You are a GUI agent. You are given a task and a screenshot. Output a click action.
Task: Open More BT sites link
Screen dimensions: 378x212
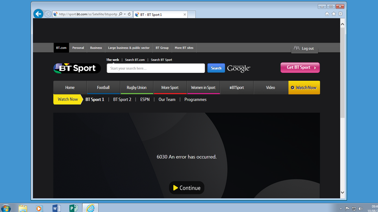(184, 48)
